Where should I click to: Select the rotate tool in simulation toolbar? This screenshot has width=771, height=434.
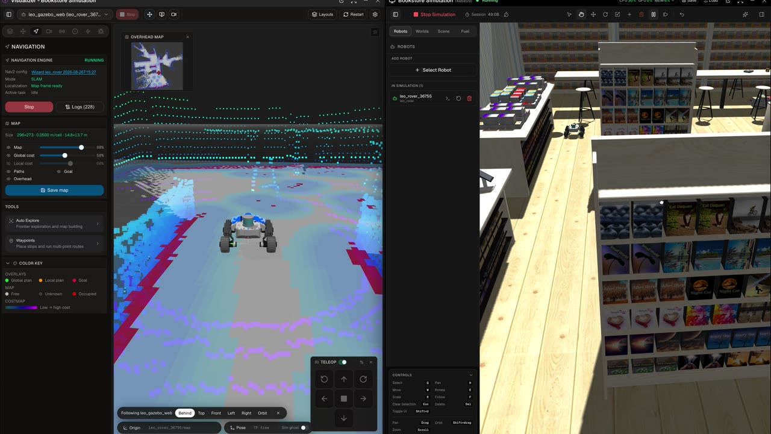[605, 14]
